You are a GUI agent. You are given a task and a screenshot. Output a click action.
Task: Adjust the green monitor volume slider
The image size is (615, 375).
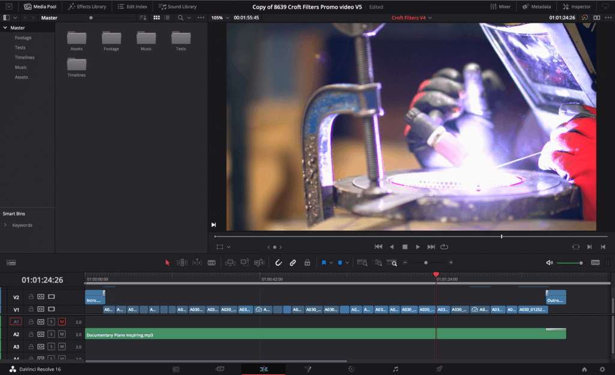pos(569,263)
